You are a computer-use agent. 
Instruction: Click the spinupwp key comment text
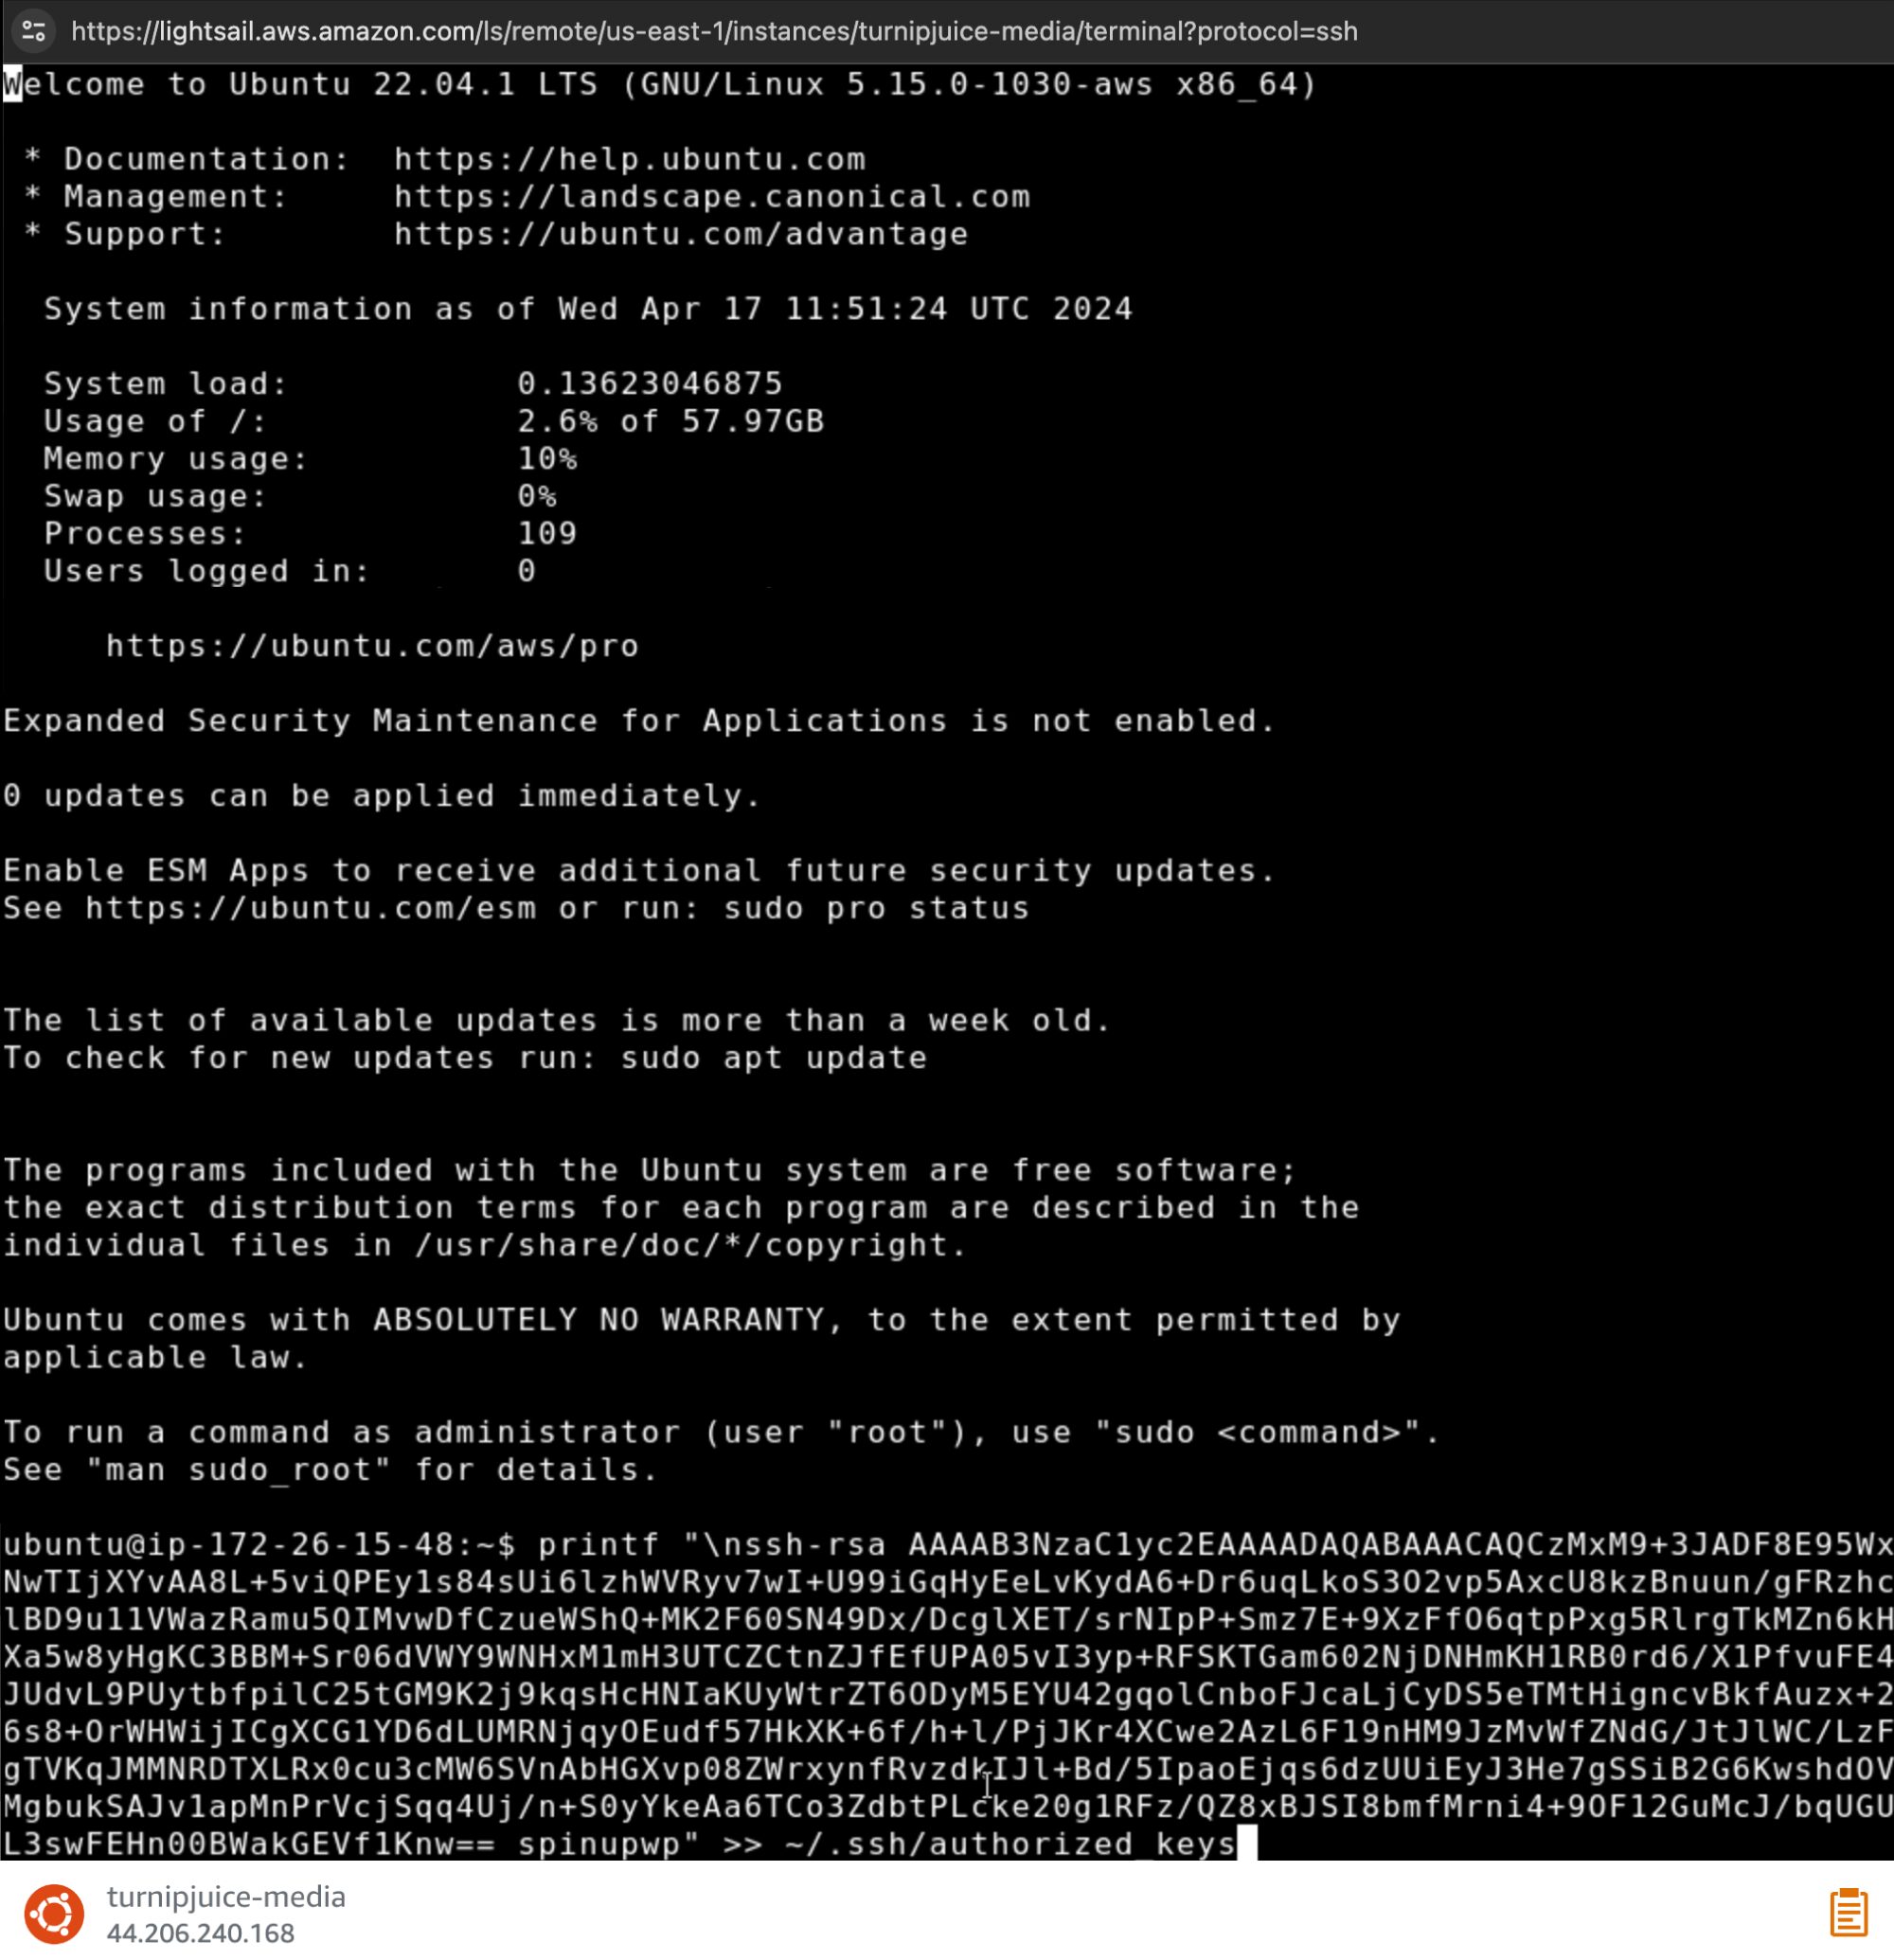[x=598, y=1845]
